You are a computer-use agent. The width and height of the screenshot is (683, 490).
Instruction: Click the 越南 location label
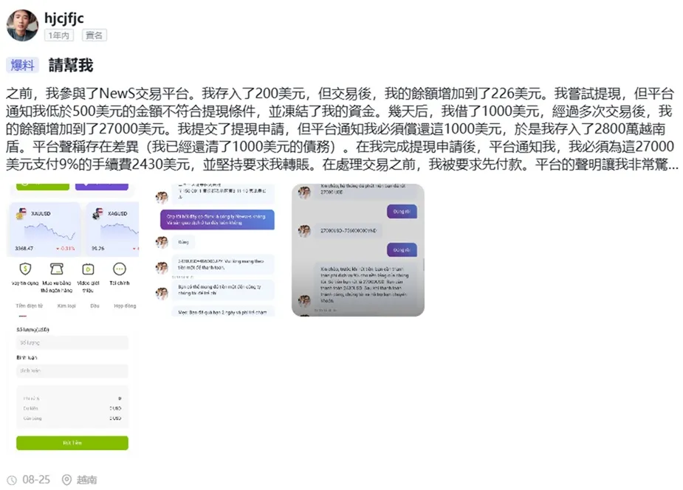pyautogui.click(x=86, y=480)
